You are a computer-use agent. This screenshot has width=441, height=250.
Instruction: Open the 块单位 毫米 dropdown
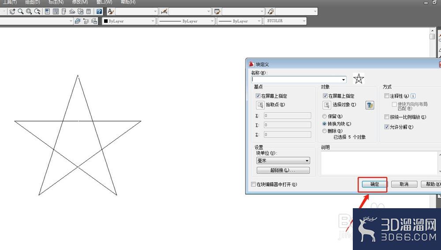283,161
